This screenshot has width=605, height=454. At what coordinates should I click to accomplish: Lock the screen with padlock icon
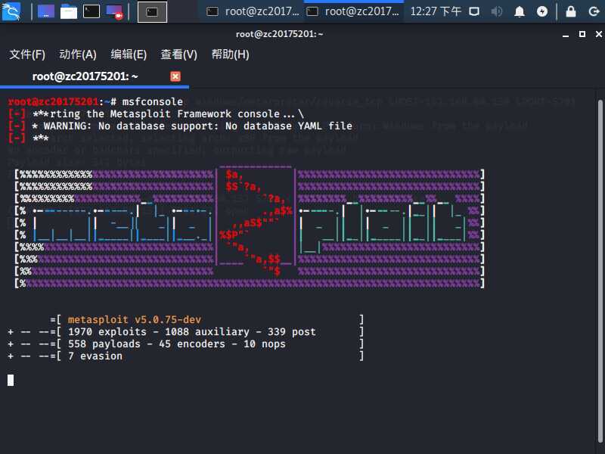pos(571,11)
